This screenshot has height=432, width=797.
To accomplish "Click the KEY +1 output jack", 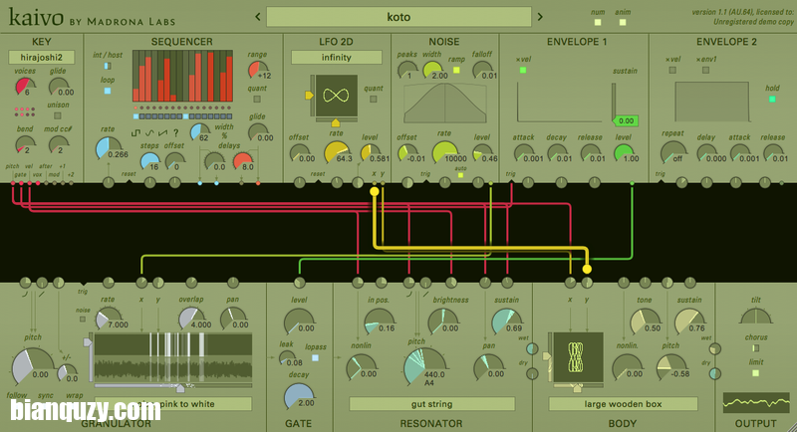I will [x=62, y=183].
